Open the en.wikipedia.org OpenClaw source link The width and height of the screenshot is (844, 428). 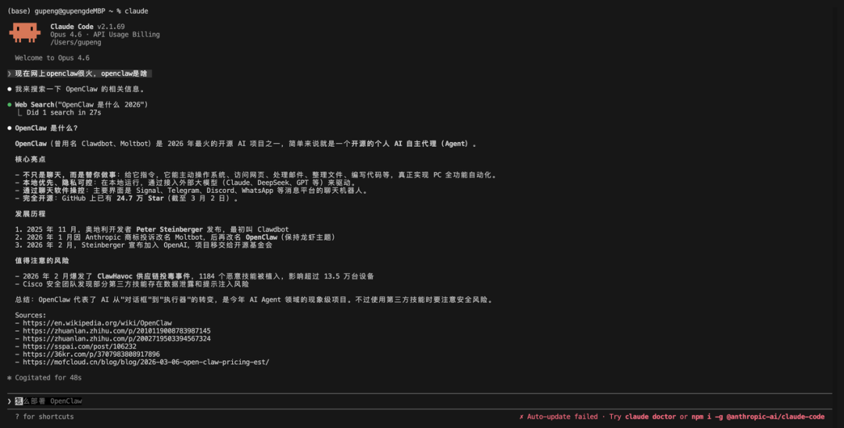click(x=98, y=323)
